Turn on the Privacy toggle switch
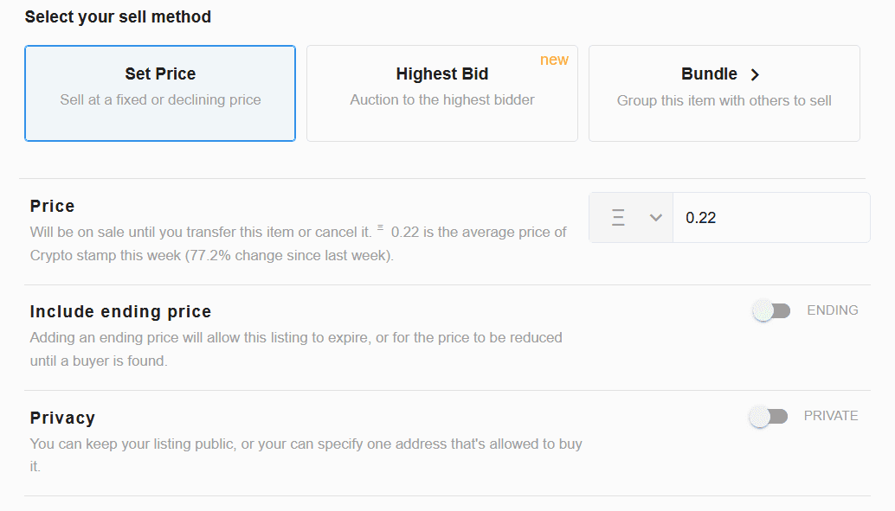Screen dimensions: 895x511 tap(769, 417)
